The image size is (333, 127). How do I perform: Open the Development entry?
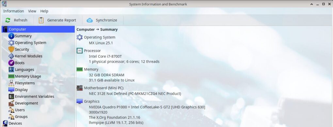tap(26, 103)
